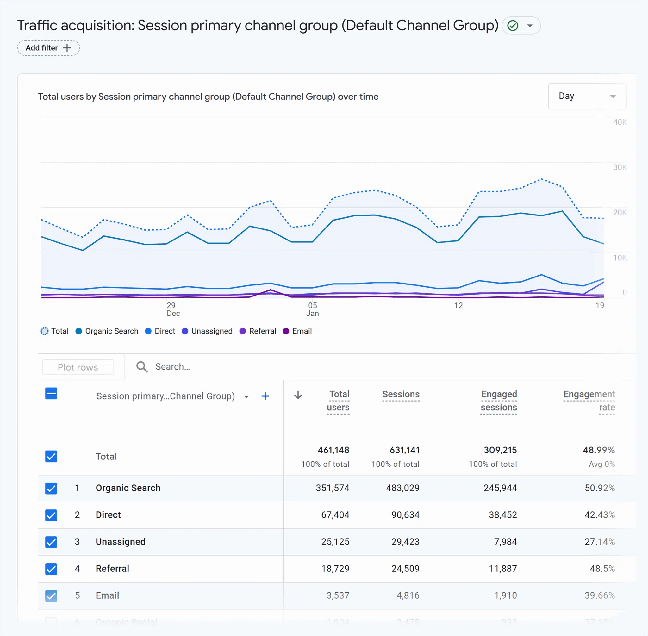Image resolution: width=648 pixels, height=636 pixels.
Task: Add a secondary dimension with the plus icon
Action: pos(265,396)
